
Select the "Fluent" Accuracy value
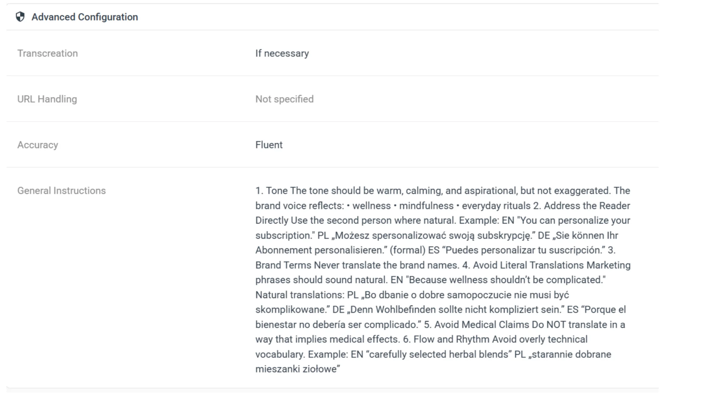tap(269, 145)
